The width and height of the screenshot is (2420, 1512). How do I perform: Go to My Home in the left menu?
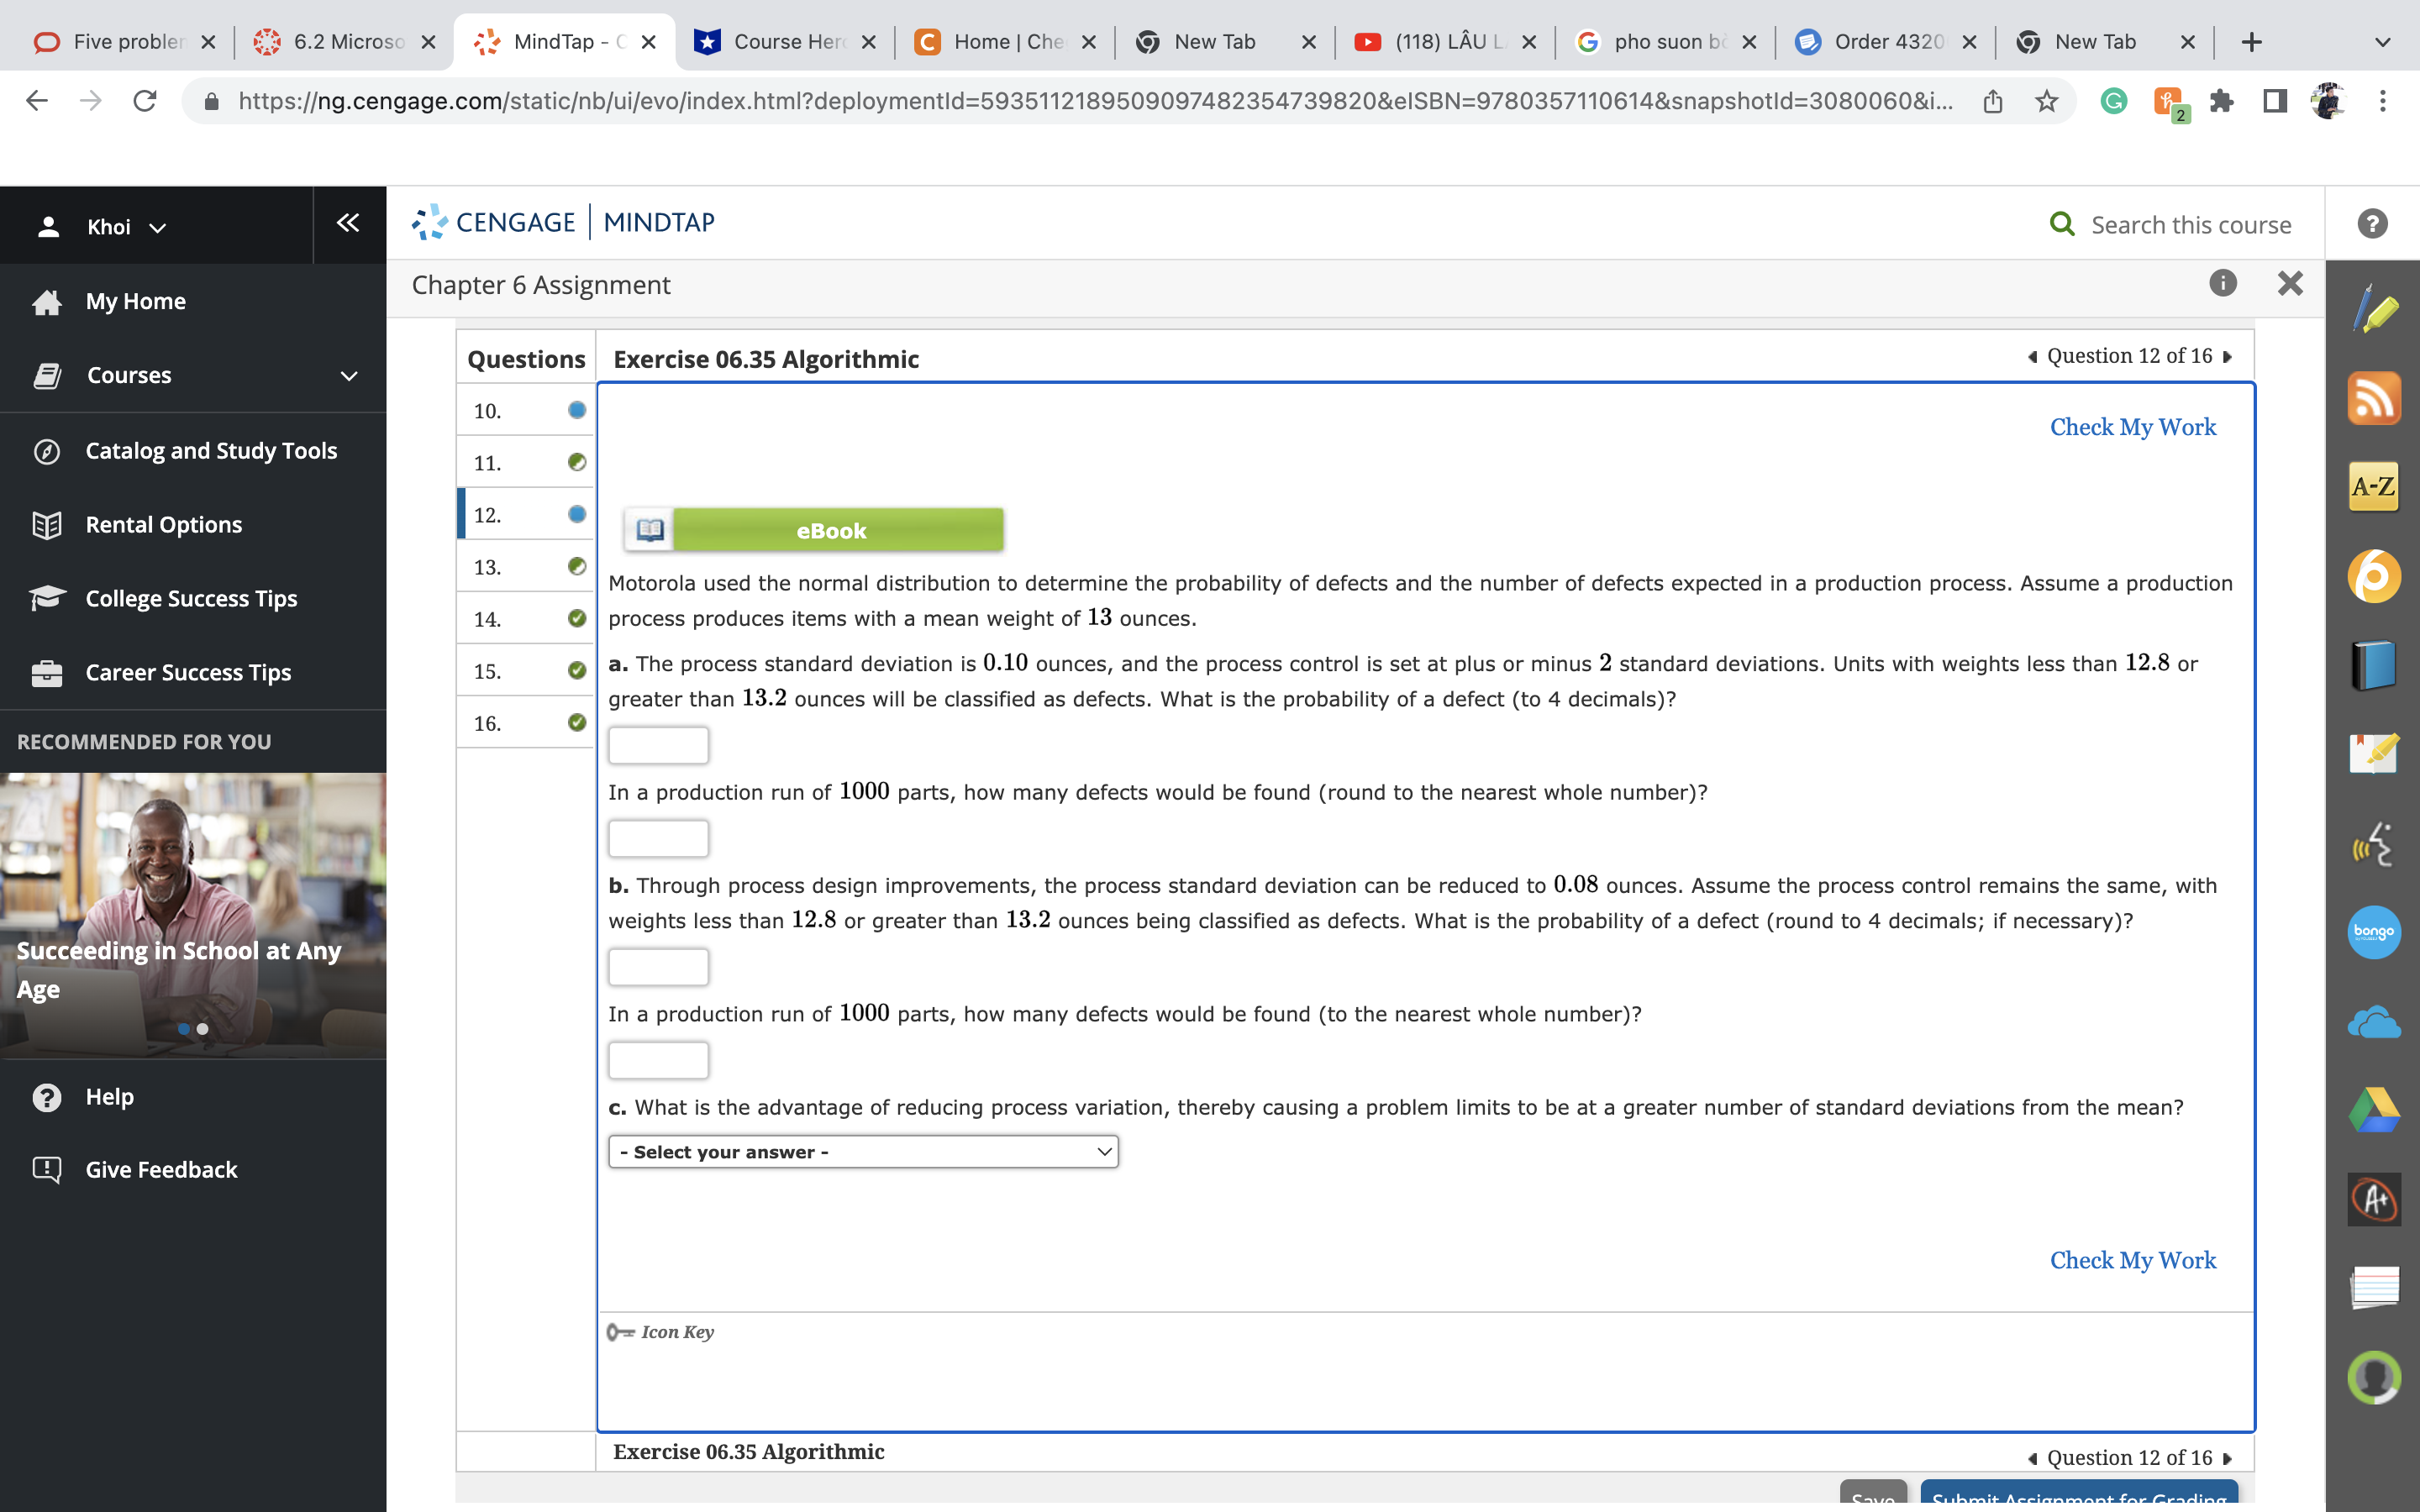[x=135, y=301]
